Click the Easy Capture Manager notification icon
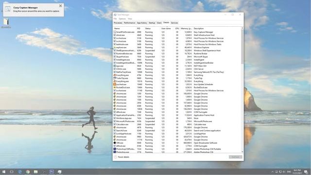Screen dimensions: 311x175 tap(8, 9)
